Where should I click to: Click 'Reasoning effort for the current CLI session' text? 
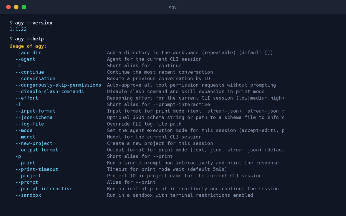pyautogui.click(x=196, y=98)
